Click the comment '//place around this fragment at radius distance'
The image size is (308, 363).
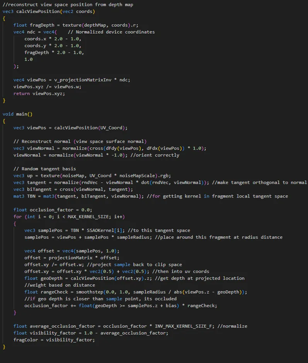(x=219, y=237)
